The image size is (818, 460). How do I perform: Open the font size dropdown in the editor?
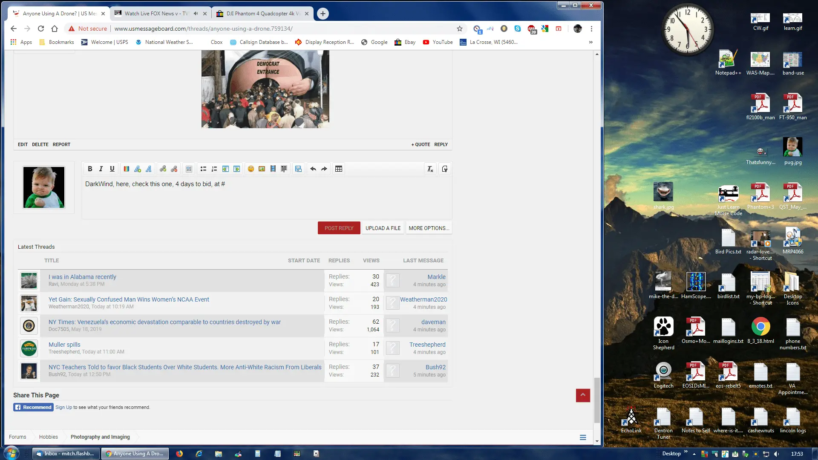tap(138, 169)
